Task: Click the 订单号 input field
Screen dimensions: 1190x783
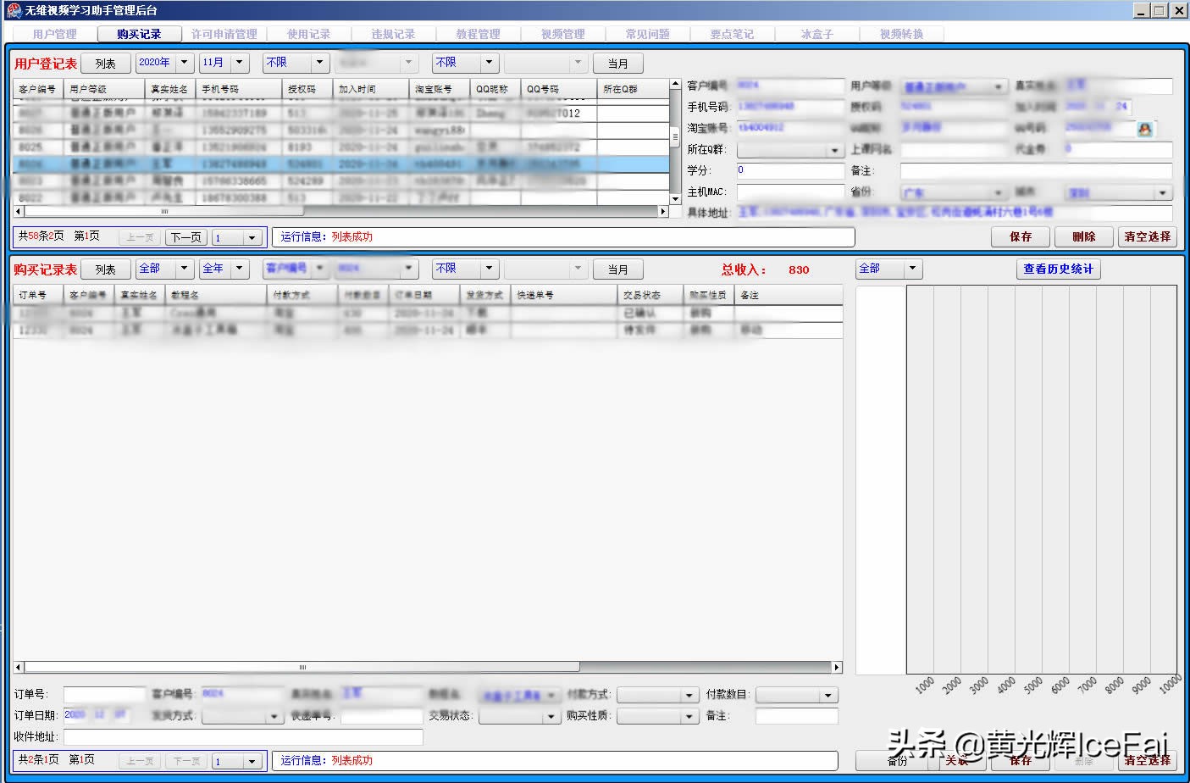Action: (104, 695)
